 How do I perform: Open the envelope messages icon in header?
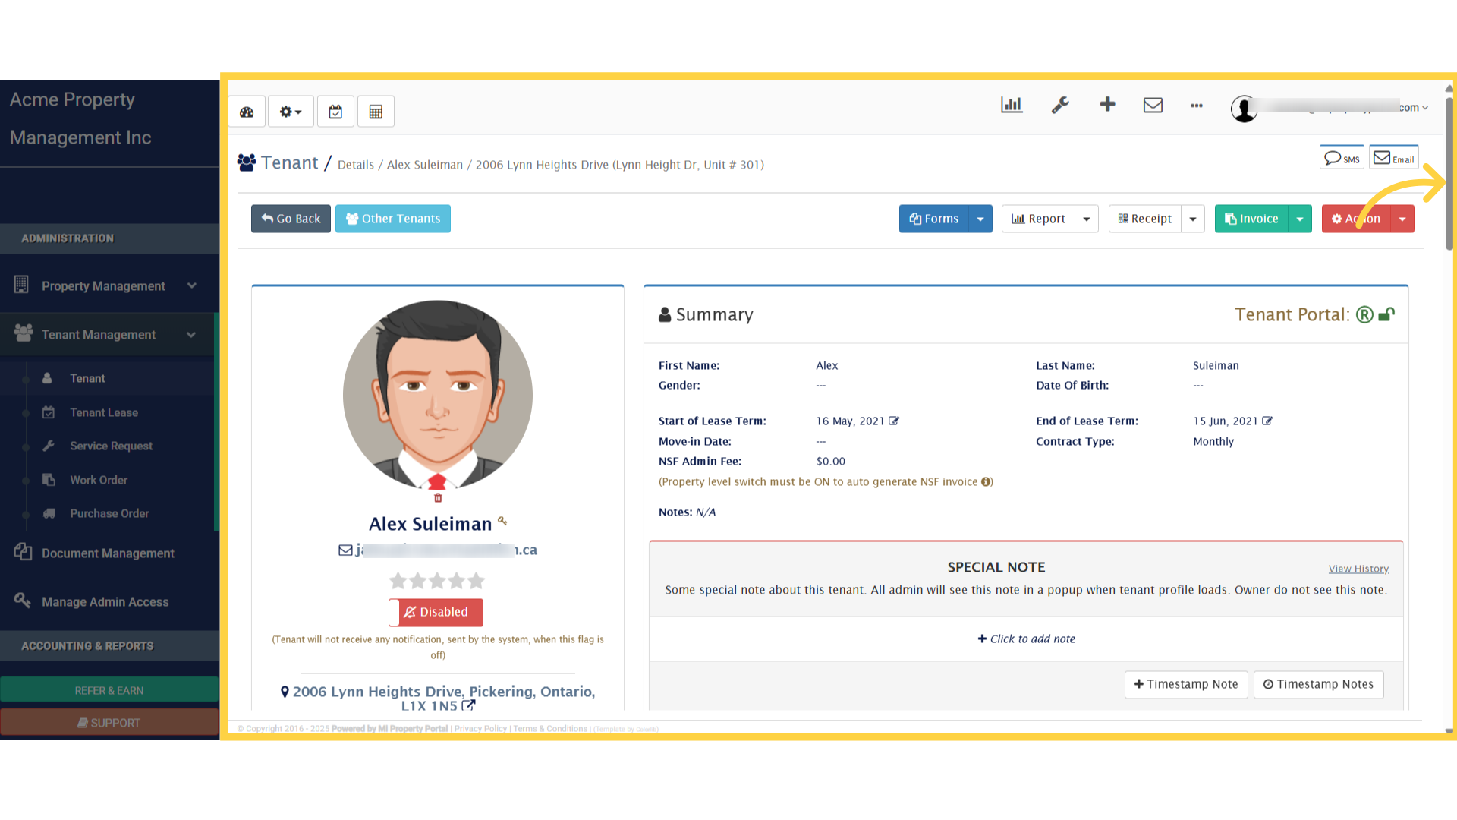click(x=1153, y=105)
